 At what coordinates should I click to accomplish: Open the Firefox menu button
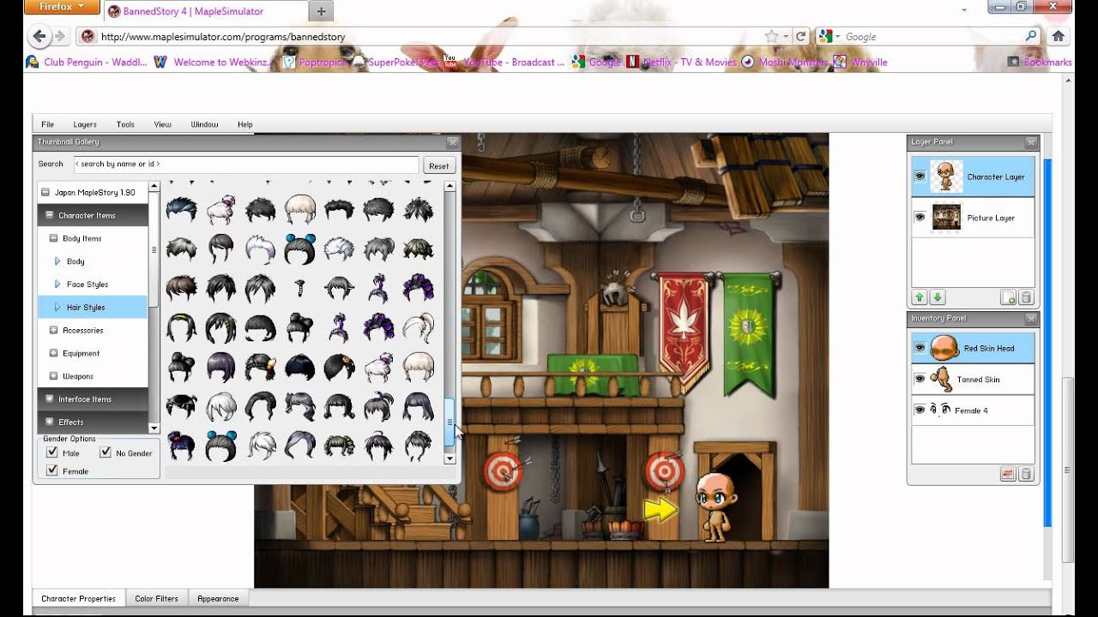pyautogui.click(x=62, y=7)
